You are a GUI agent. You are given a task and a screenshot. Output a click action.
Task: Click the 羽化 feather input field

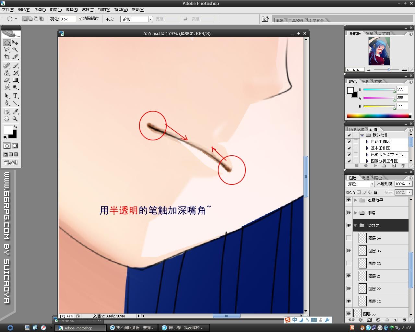tap(68, 19)
